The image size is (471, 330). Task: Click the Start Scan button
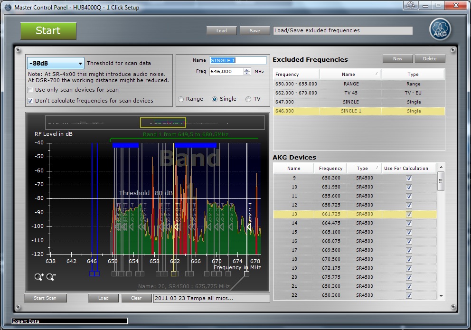click(x=45, y=298)
